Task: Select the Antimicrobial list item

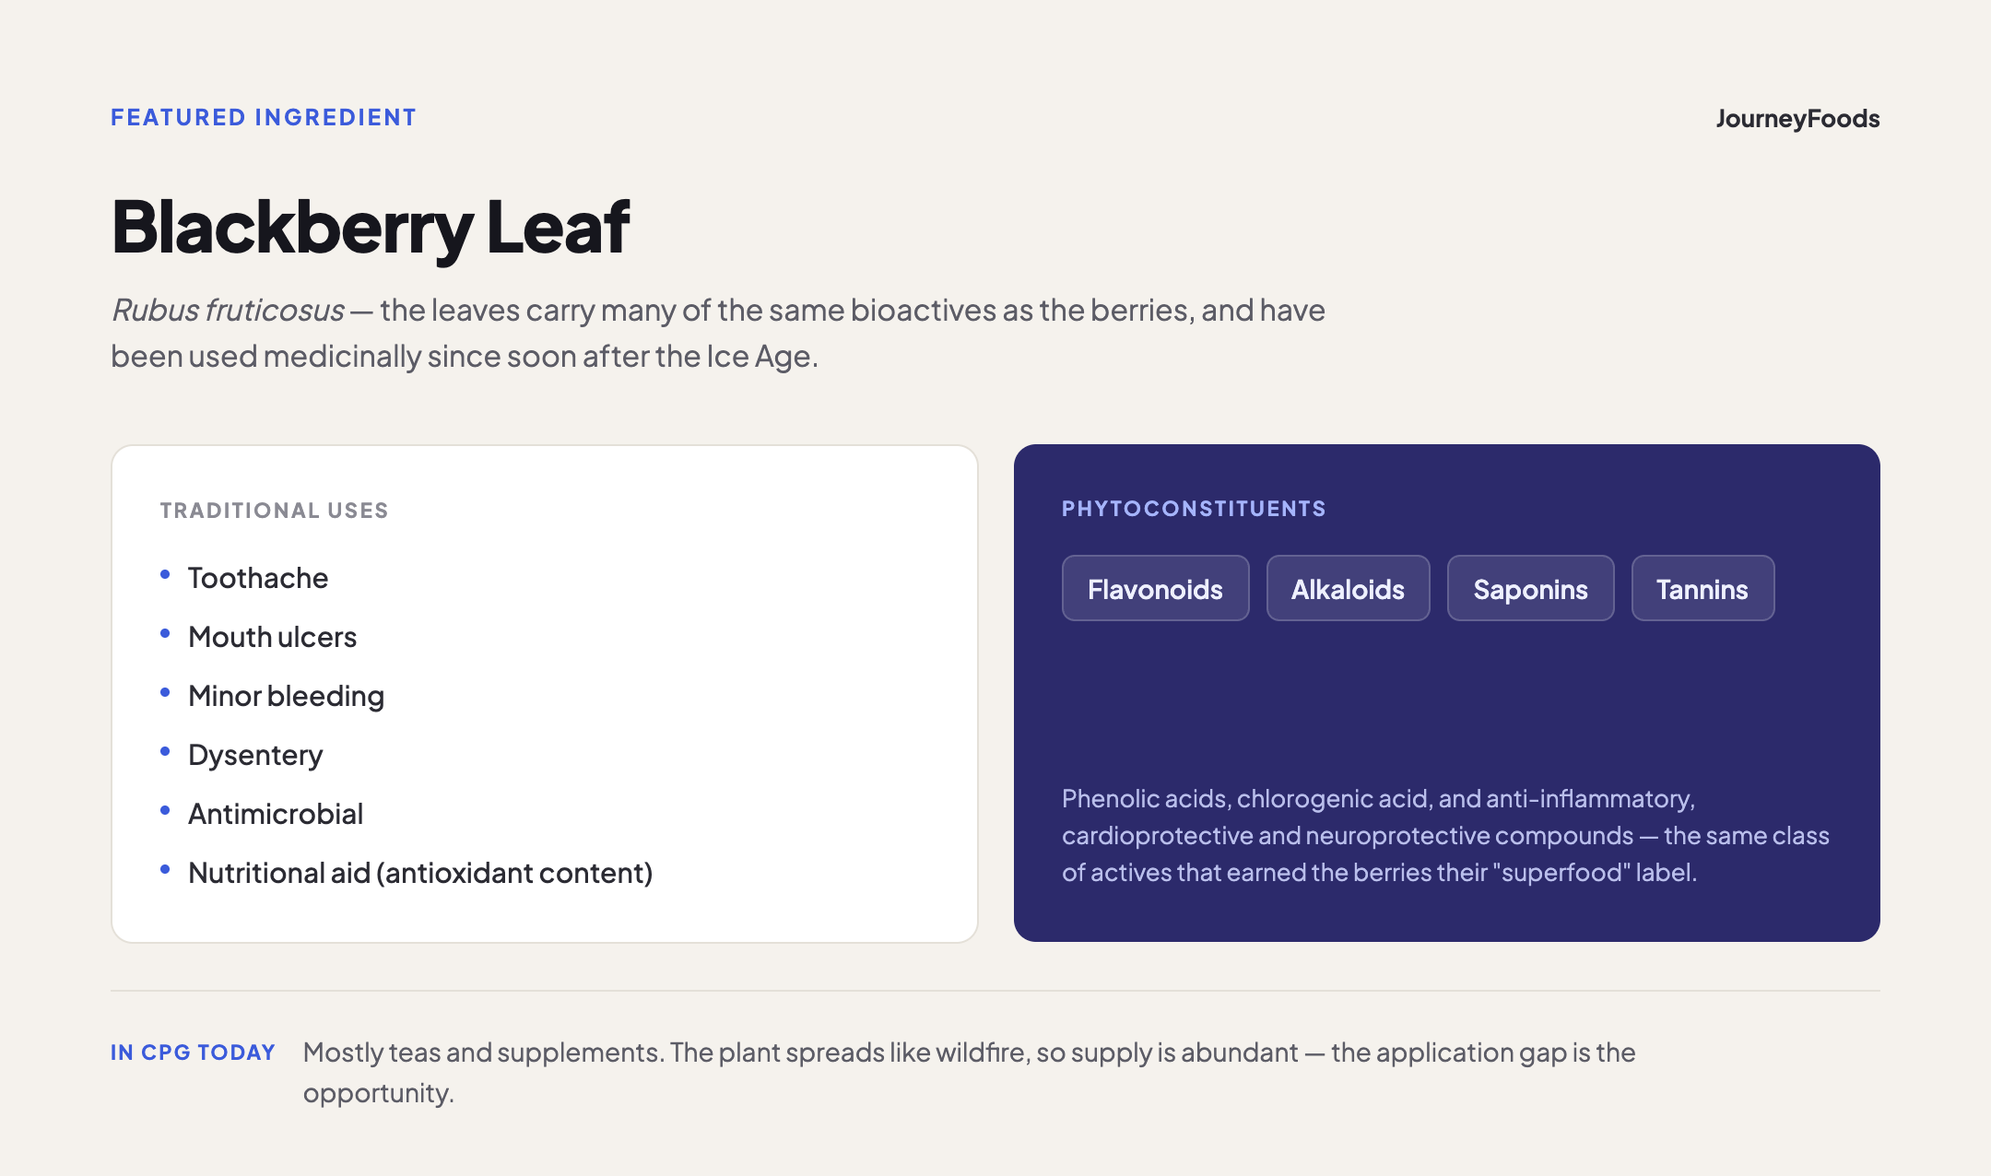Action: click(x=276, y=814)
